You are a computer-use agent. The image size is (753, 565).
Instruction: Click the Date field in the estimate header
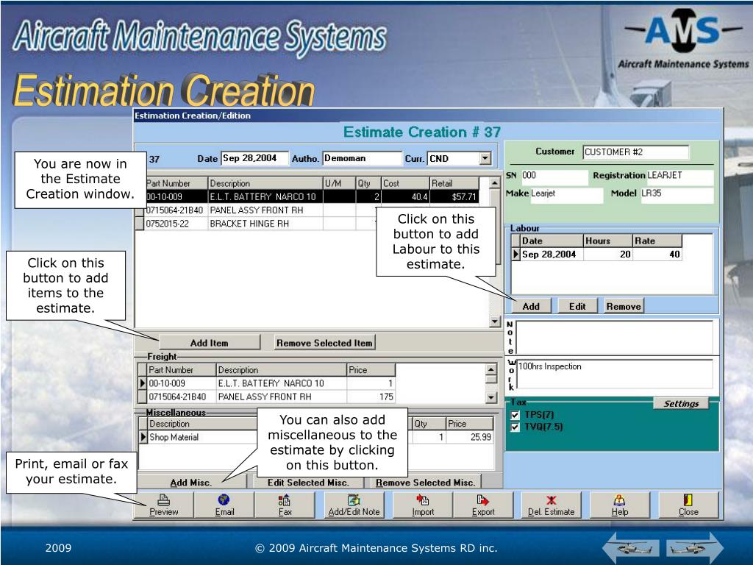tap(254, 158)
